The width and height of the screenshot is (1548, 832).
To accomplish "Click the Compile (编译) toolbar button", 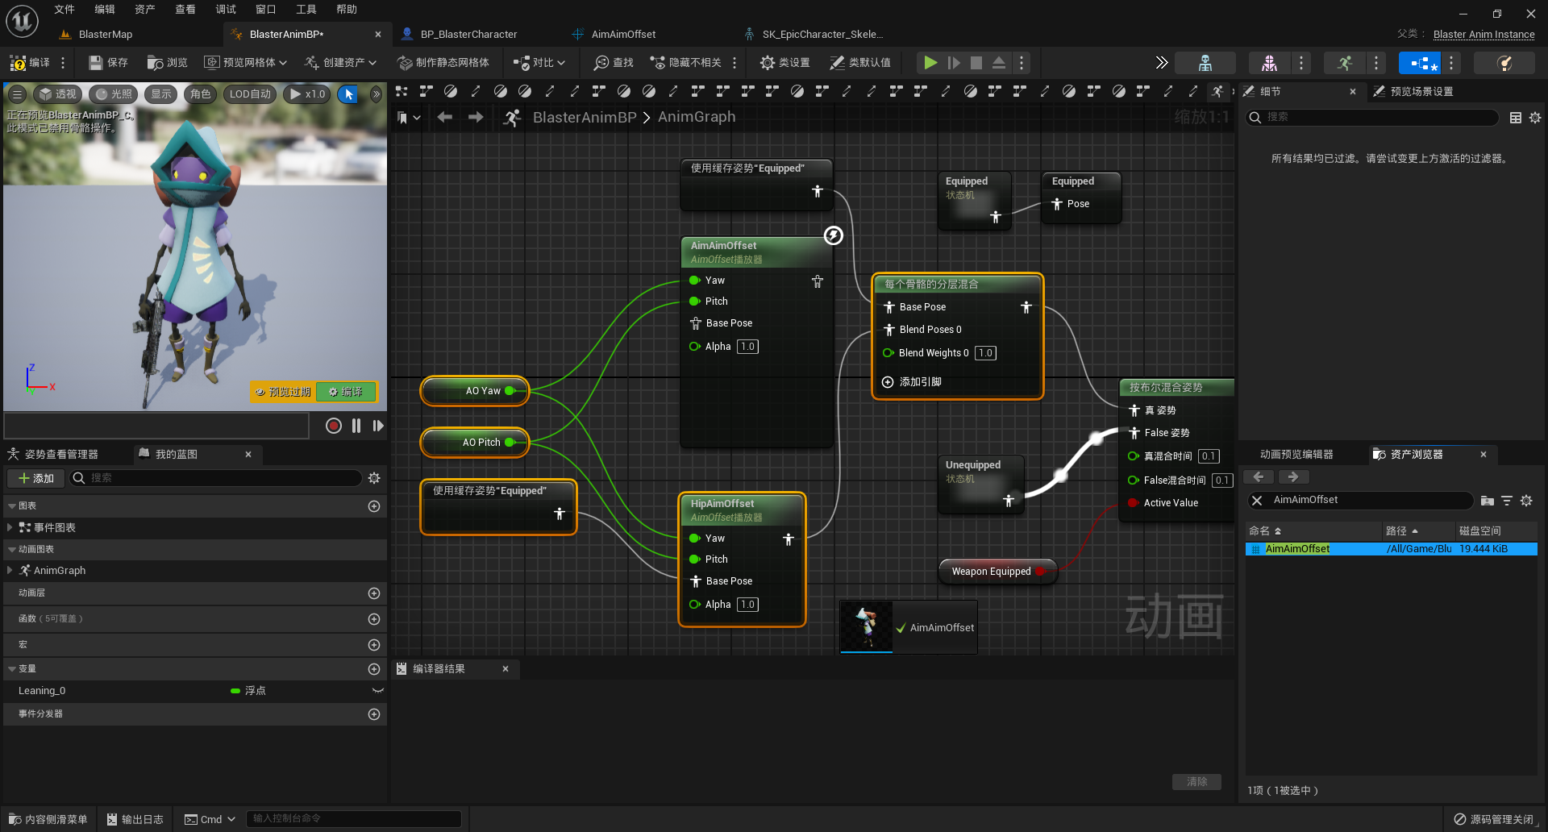I will tap(30, 63).
